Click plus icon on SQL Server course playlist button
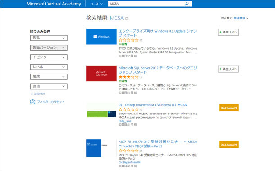The width and height of the screenshot is (275, 171). click(x=220, y=69)
